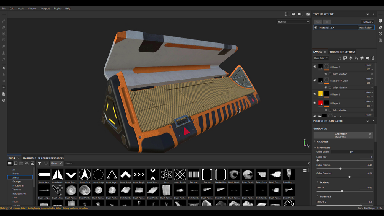Viewport: 384px width, 216px height.
Task: Open the Shader Settings globe icon
Action: point(380,27)
